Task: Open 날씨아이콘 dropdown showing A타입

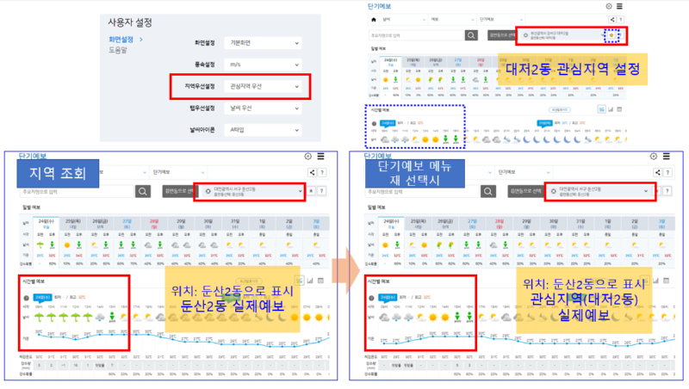Action: tap(263, 130)
